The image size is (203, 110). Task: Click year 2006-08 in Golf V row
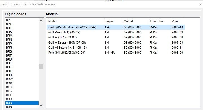[x=177, y=37]
